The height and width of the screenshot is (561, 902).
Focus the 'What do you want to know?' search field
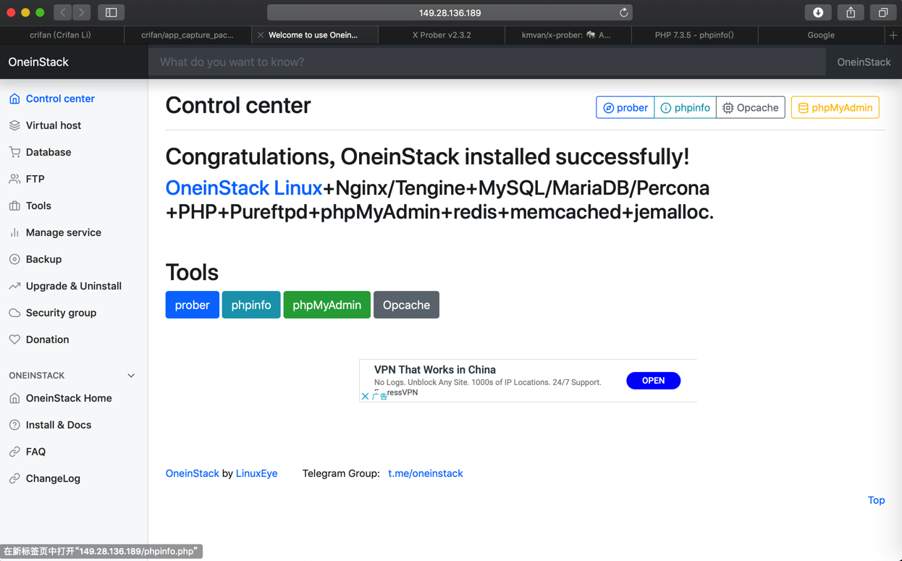[487, 62]
